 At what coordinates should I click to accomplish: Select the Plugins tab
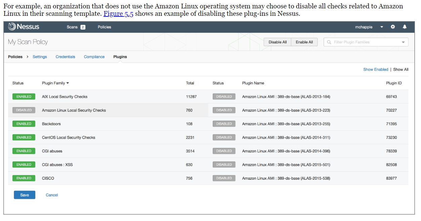120,57
